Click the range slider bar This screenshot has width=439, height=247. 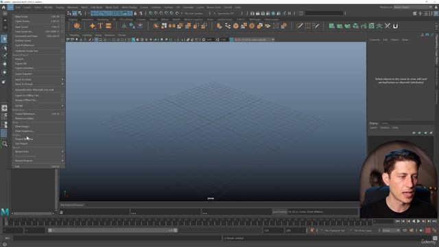112,231
